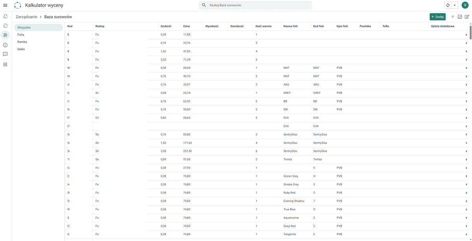The image size is (472, 241).
Task: Open the Twhite row chevron
Action: [466, 159]
